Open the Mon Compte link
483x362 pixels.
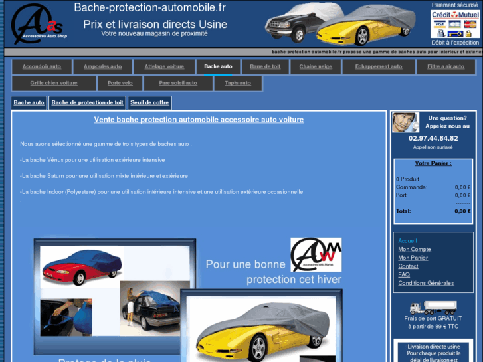pyautogui.click(x=415, y=250)
